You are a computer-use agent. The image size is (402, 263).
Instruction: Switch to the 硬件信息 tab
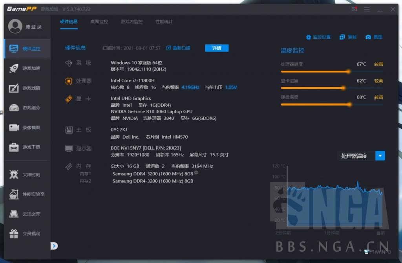(69, 22)
